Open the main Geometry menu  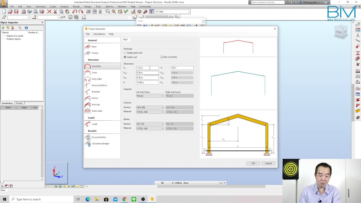coord(41,6)
